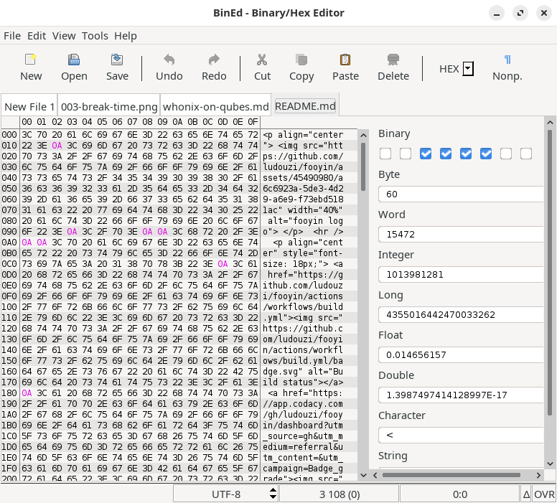Click the horizontal scrollbar left arrow

pyautogui.click(x=375, y=475)
